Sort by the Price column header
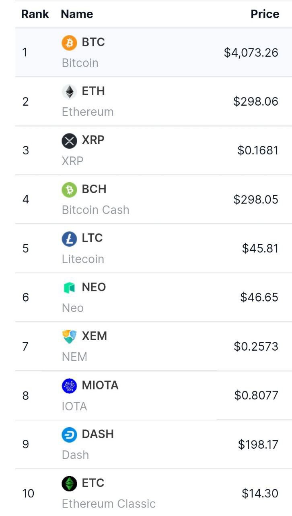 [265, 14]
